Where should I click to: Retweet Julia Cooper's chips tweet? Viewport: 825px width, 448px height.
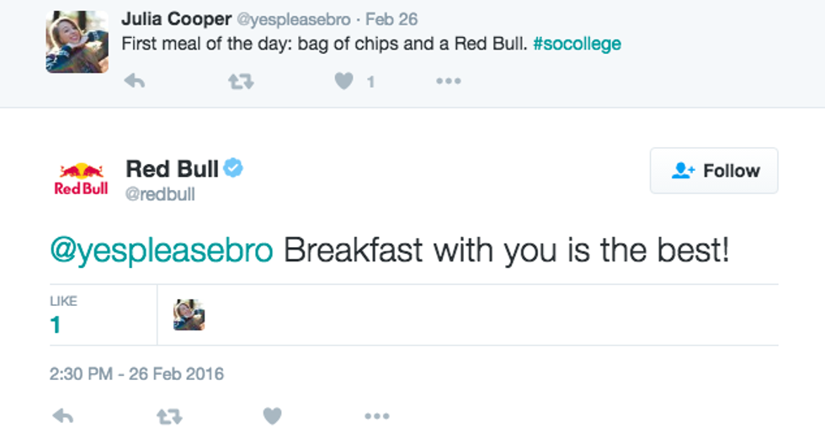coord(241,82)
